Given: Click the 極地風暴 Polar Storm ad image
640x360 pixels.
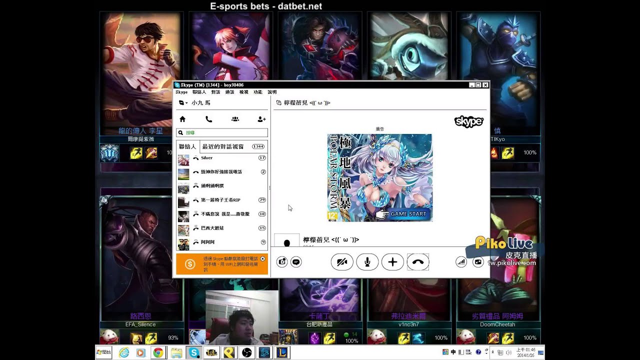Looking at the screenshot, I should [379, 177].
